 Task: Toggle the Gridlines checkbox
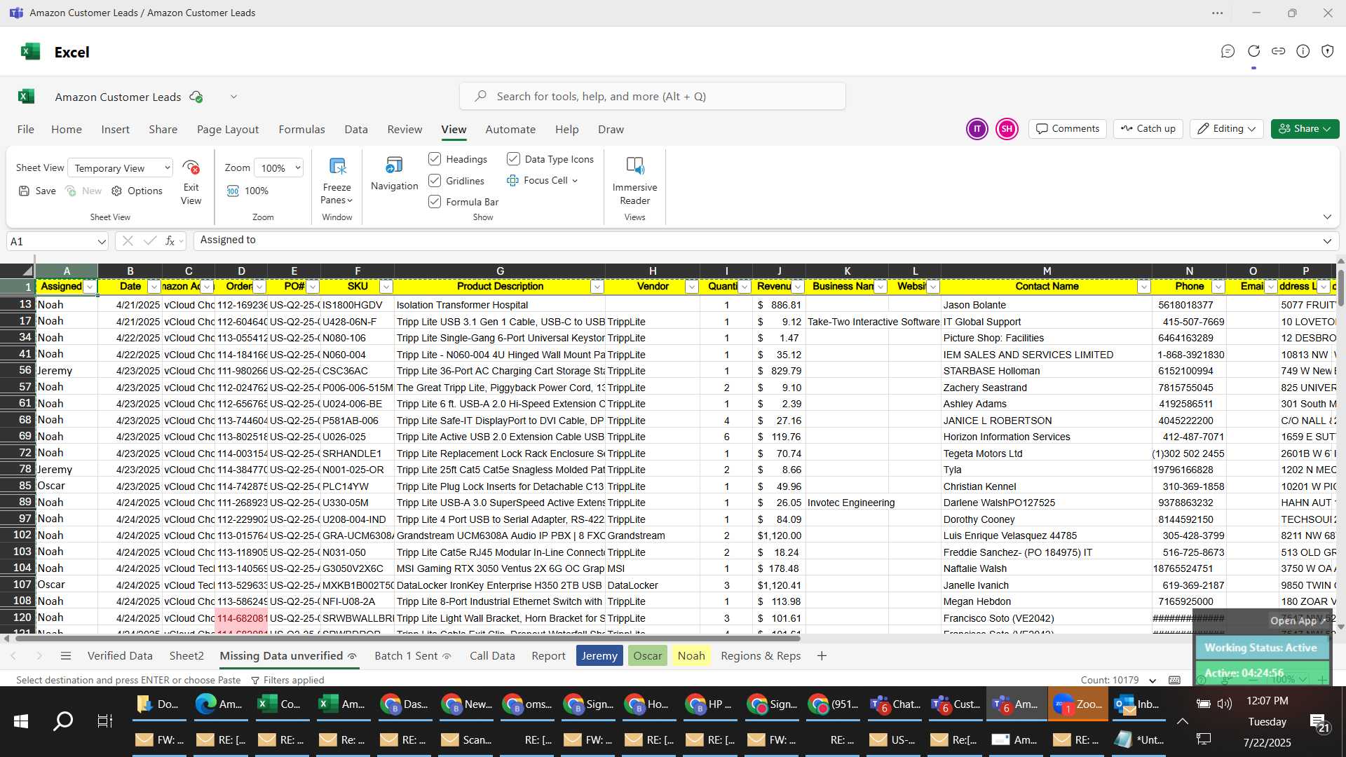tap(435, 181)
